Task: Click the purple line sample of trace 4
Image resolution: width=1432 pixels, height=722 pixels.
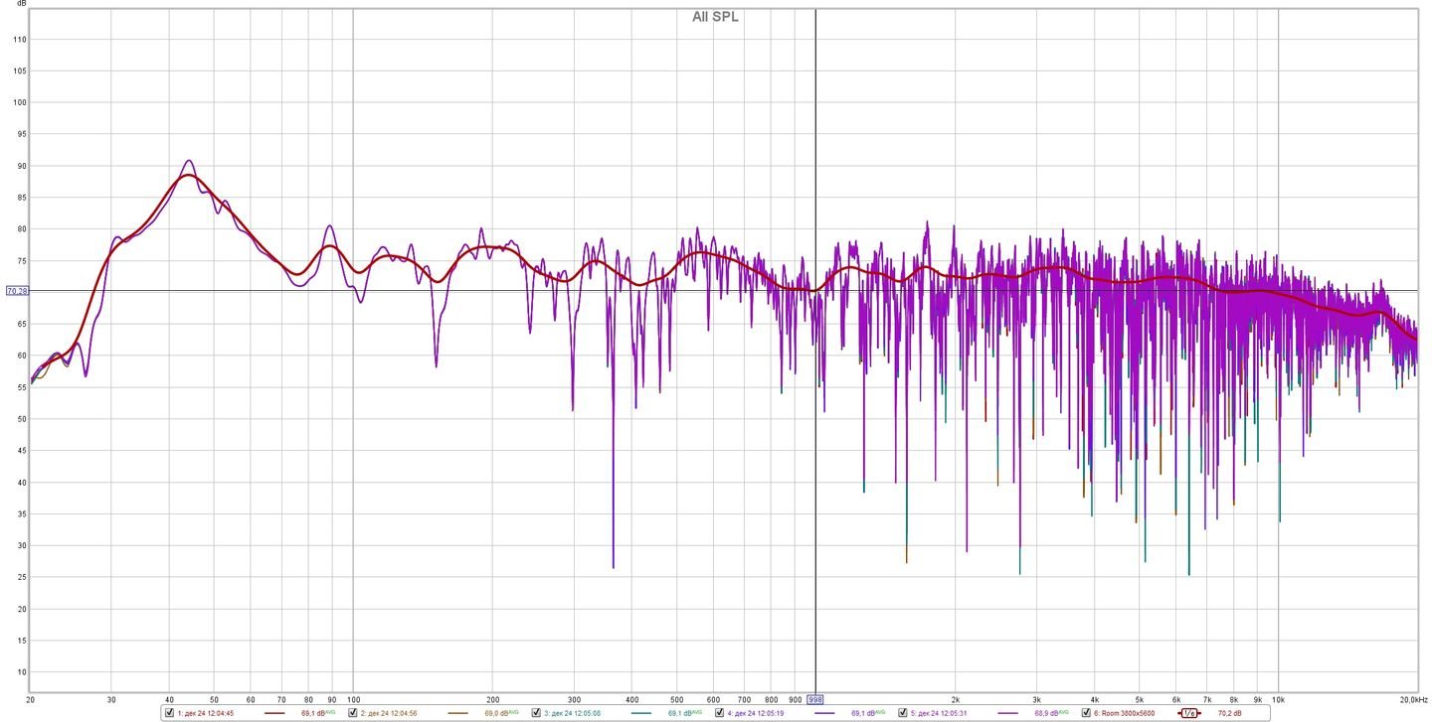Action: [825, 713]
